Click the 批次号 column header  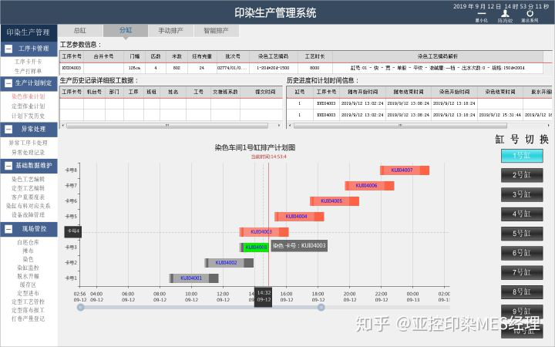(x=233, y=56)
